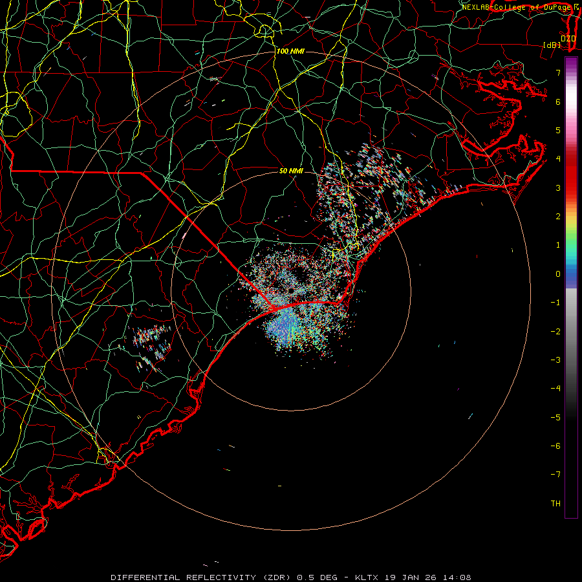Click the "2" value on dB scale
This screenshot has height=582, width=582.
pos(558,217)
